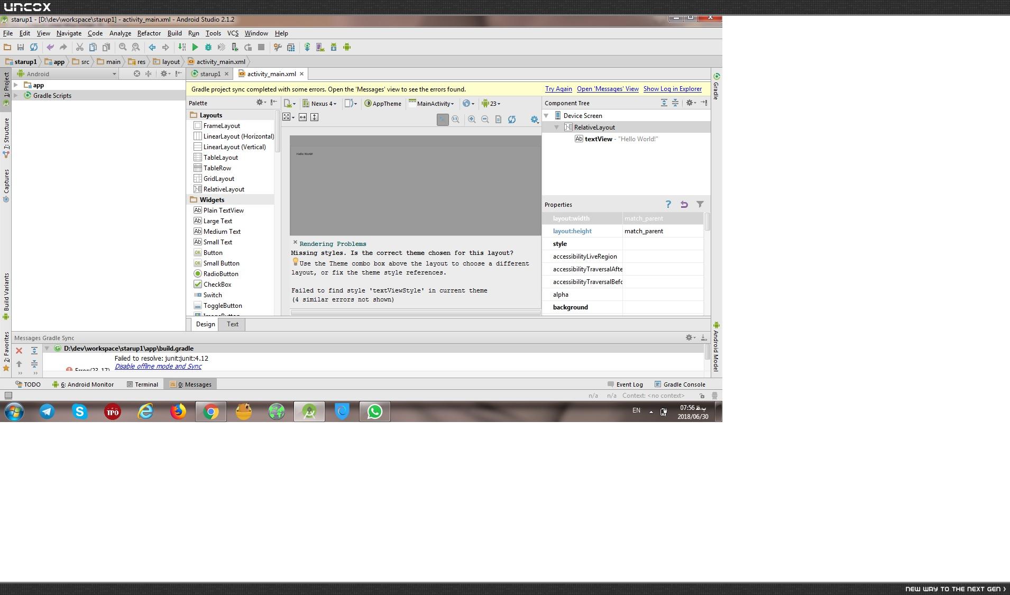This screenshot has height=595, width=1010.
Task: Open Project Structure icon in toolbar
Action: point(291,47)
